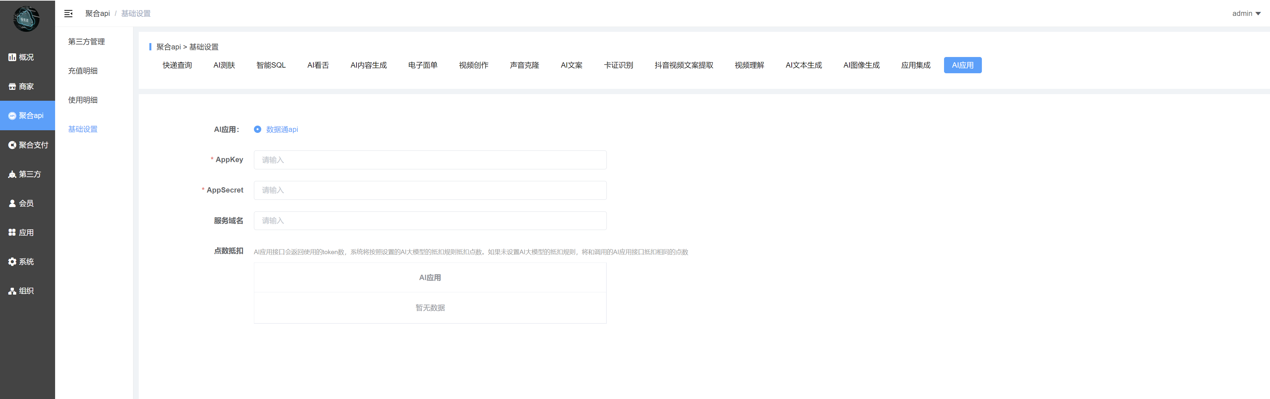Open the 概况 overview sidebar icon
Viewport: 1270px width, 399px height.
[12, 58]
